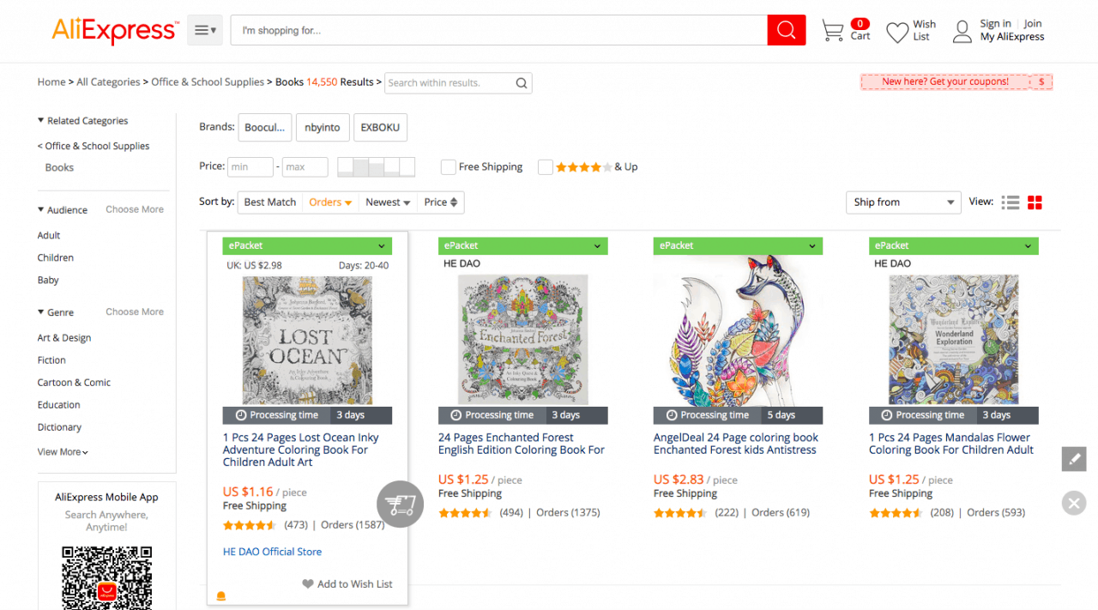Click the floating cart shortcut icon

(400, 504)
